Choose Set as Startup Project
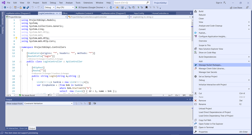Image resolution: width=252 pixels, height=135 pixels. (208, 76)
